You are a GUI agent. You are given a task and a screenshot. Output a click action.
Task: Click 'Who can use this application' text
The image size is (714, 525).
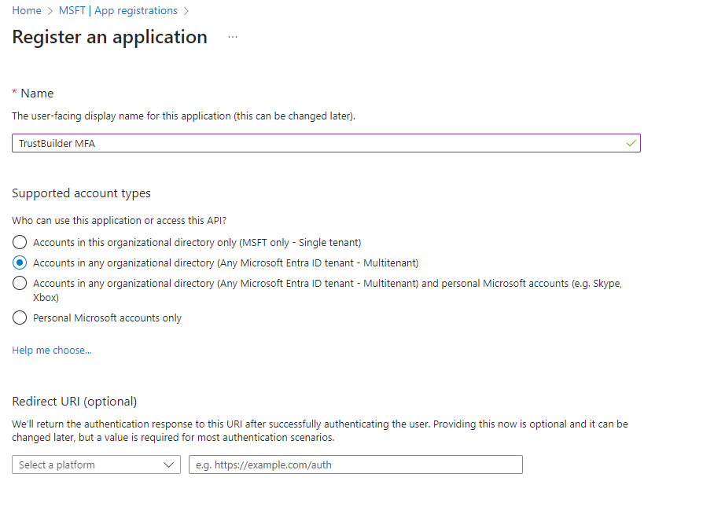[119, 221]
